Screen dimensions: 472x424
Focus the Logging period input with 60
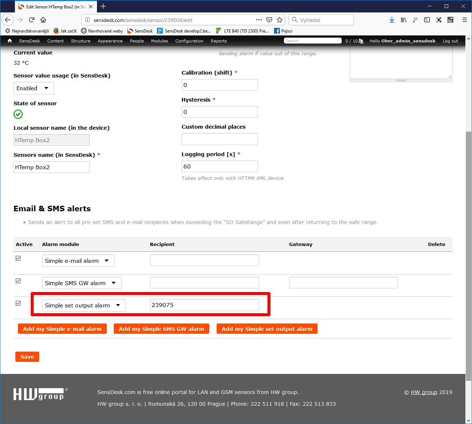pyautogui.click(x=220, y=166)
